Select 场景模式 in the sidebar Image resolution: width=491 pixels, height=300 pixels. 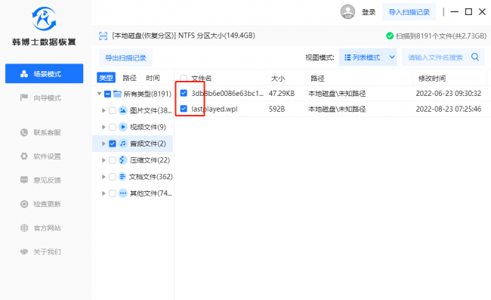pos(44,73)
